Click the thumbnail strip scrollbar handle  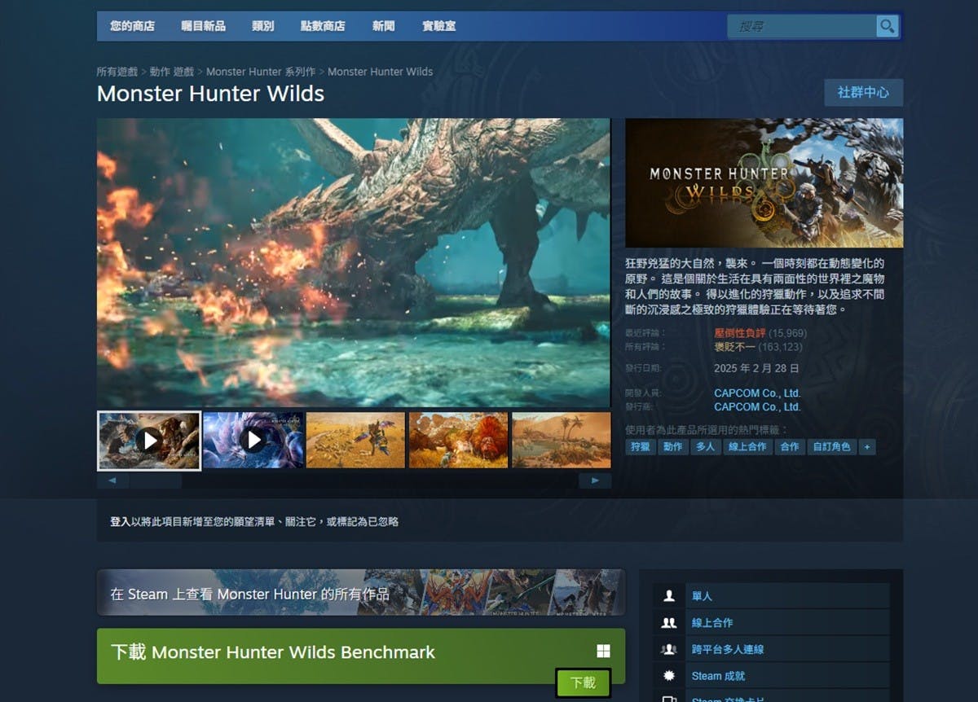point(155,480)
